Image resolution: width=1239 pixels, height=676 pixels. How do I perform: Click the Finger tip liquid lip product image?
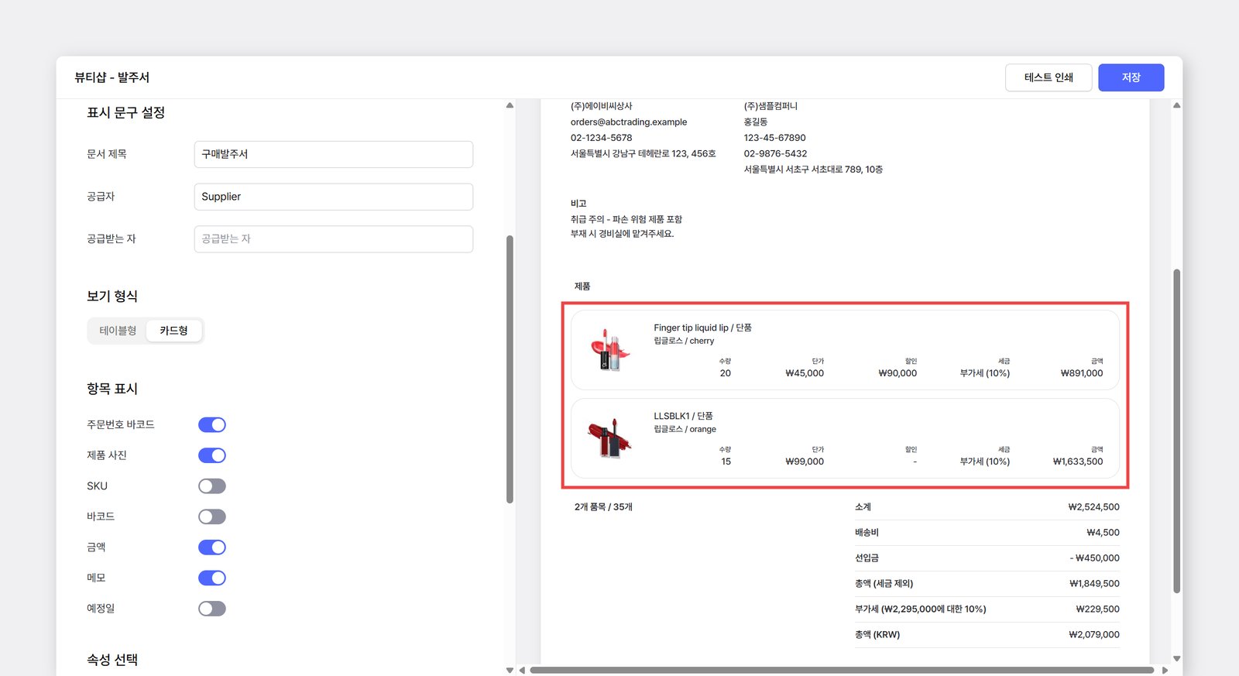[610, 350]
